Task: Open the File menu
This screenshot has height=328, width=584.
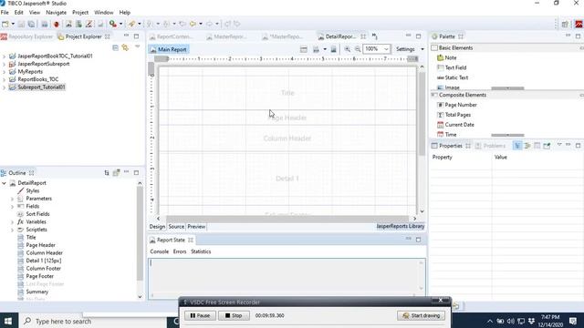Action: [x=5, y=12]
